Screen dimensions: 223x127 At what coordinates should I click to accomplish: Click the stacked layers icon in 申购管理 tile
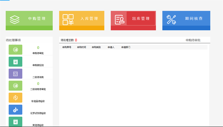pos(14,20)
